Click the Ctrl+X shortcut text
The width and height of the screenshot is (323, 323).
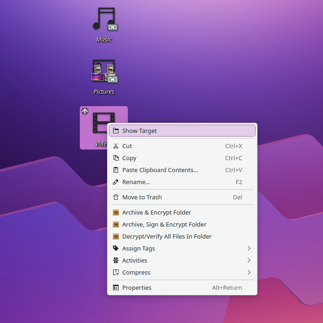click(233, 146)
